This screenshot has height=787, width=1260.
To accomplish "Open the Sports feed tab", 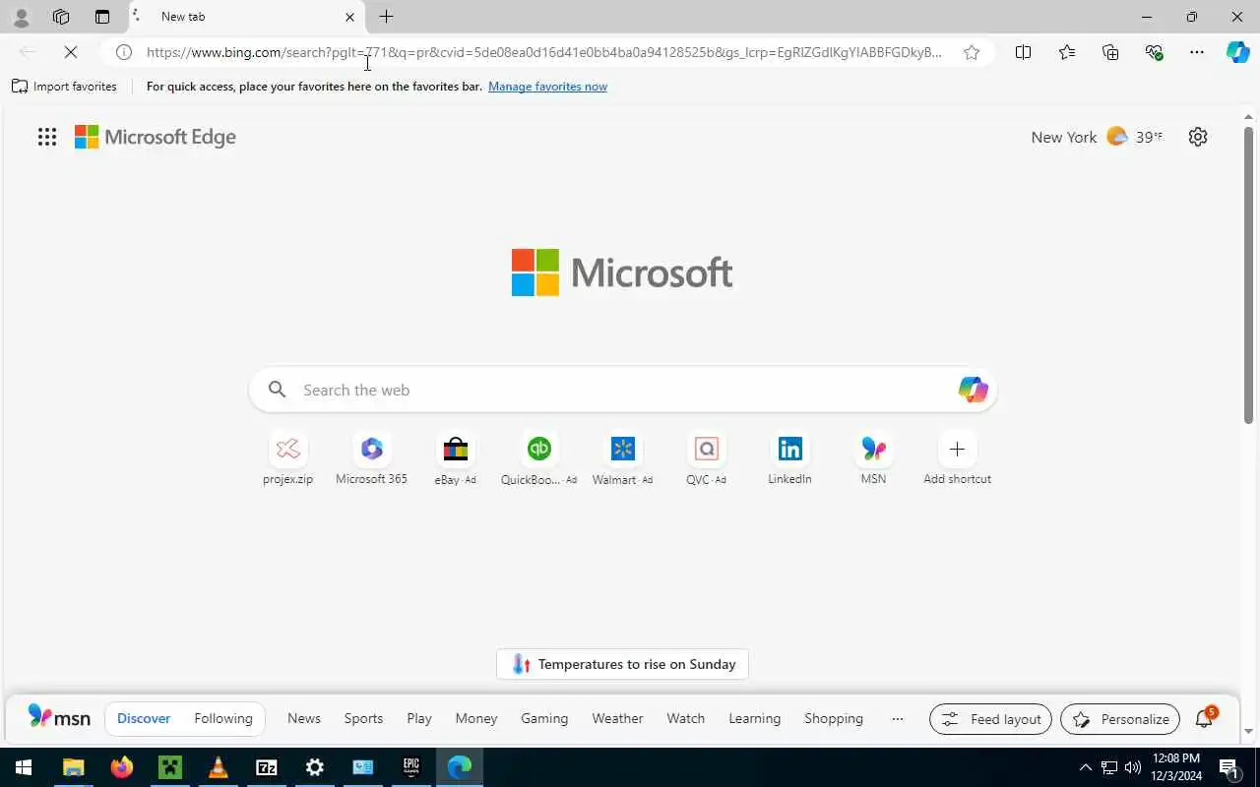I will [x=363, y=718].
